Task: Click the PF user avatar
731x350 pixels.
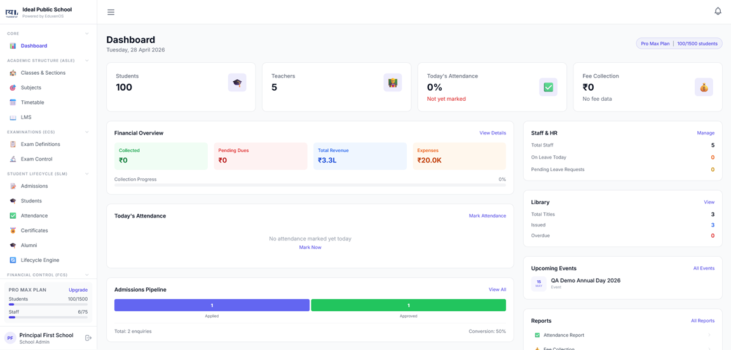Action: click(x=10, y=338)
